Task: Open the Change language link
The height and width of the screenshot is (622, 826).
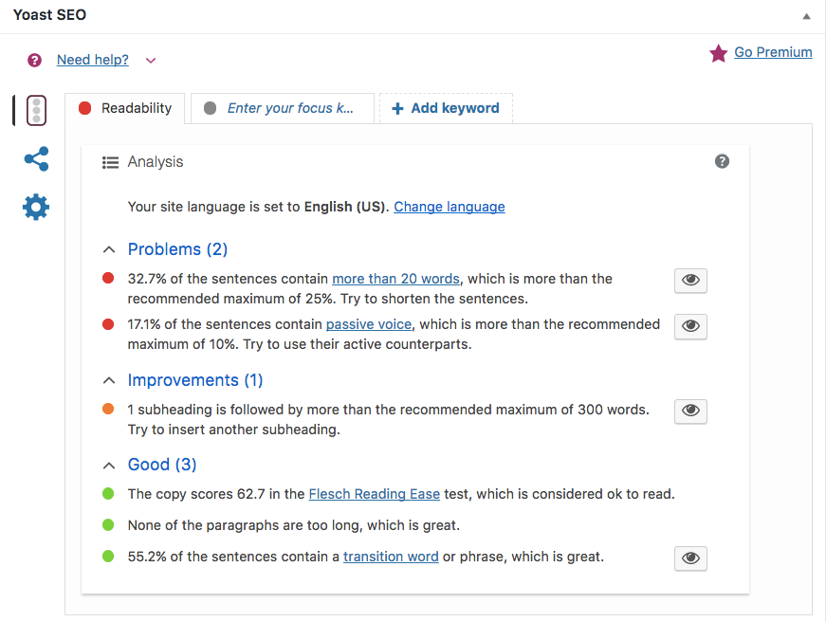Action: tap(449, 207)
